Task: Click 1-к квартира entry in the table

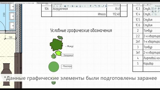Action: (x=151, y=42)
